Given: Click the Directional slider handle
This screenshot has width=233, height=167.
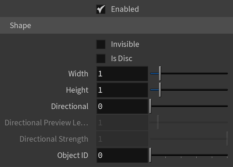Looking at the screenshot, I should click(x=150, y=106).
